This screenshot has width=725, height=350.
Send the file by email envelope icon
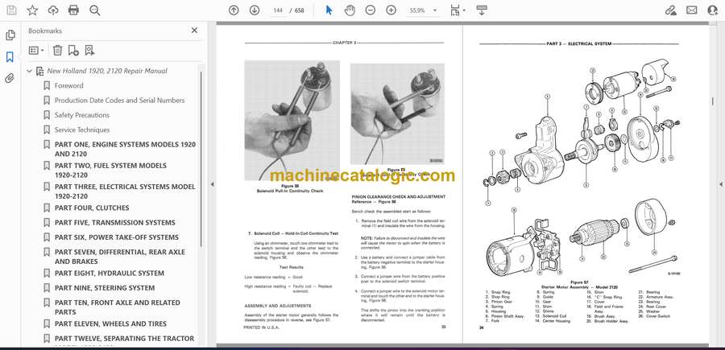(692, 10)
